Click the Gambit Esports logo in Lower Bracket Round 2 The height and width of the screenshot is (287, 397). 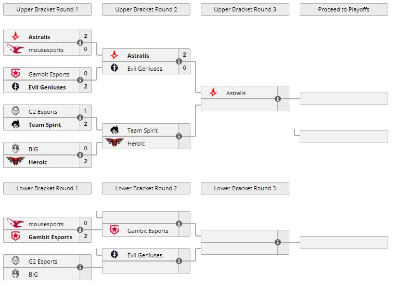(x=114, y=230)
